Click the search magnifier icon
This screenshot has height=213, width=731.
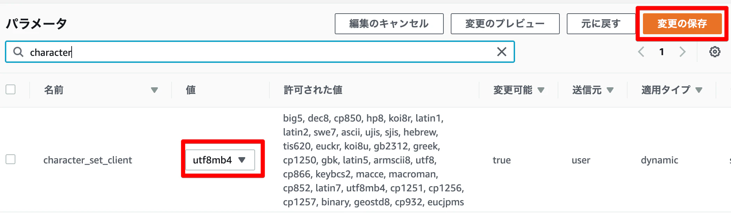point(18,52)
